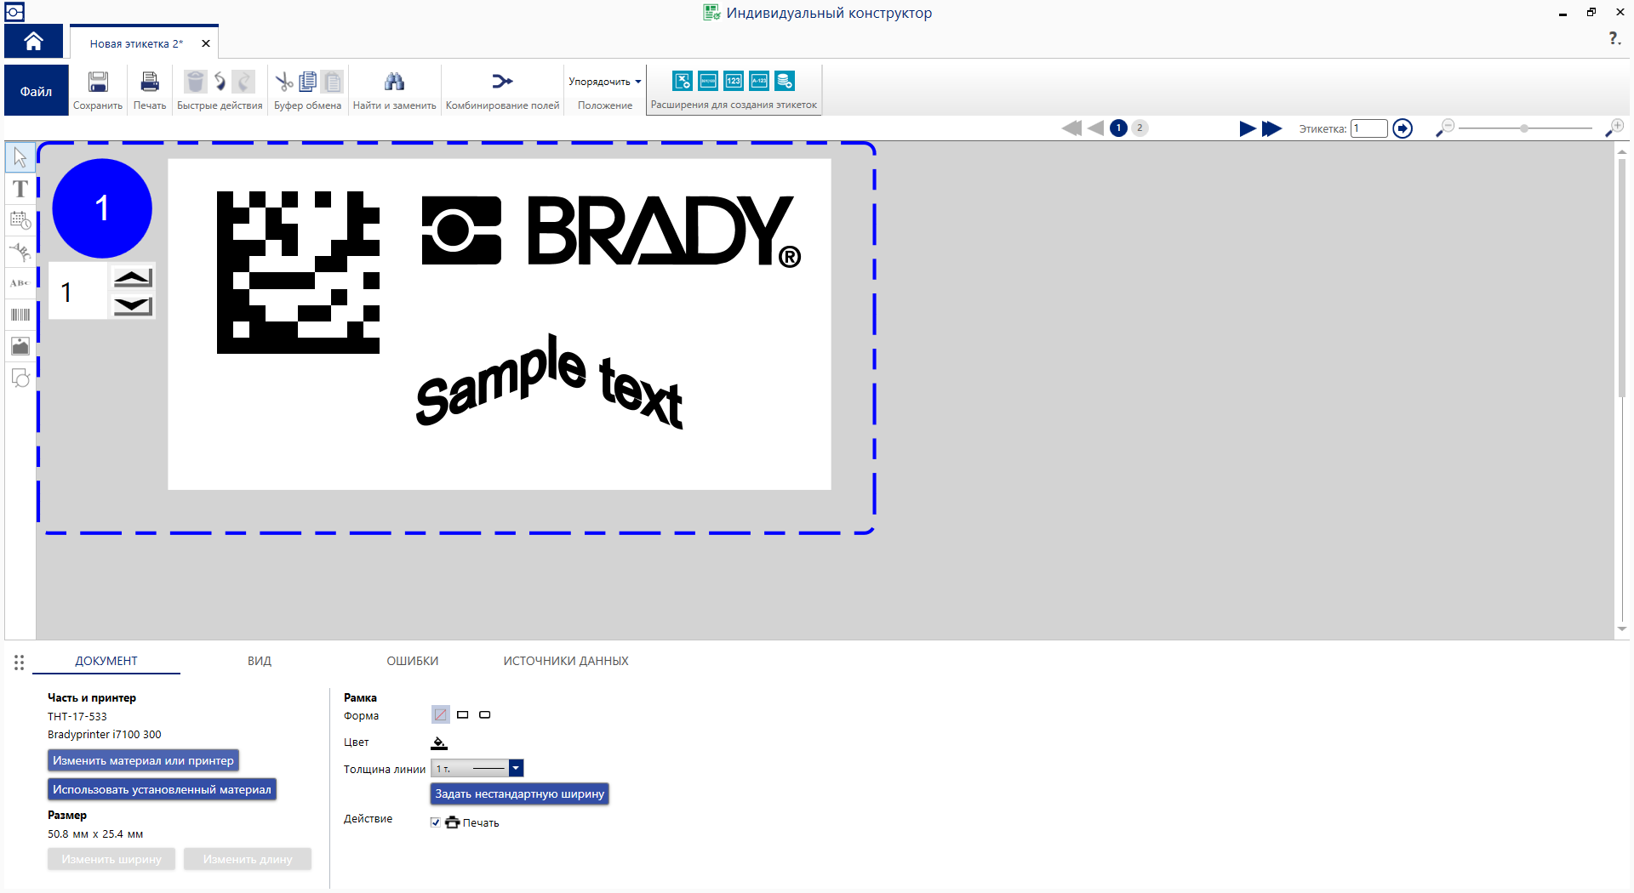This screenshot has height=893, width=1634.
Task: Click the serialization 123 extension icon
Action: click(x=733, y=81)
